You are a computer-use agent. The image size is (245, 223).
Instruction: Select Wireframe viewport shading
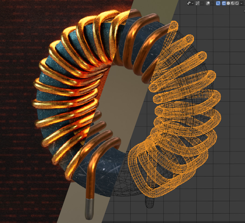point(224,3)
